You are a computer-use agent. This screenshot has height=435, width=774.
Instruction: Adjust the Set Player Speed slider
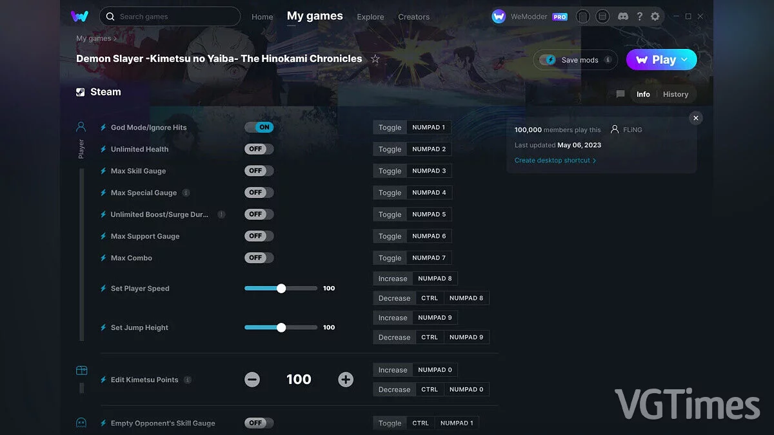click(281, 288)
